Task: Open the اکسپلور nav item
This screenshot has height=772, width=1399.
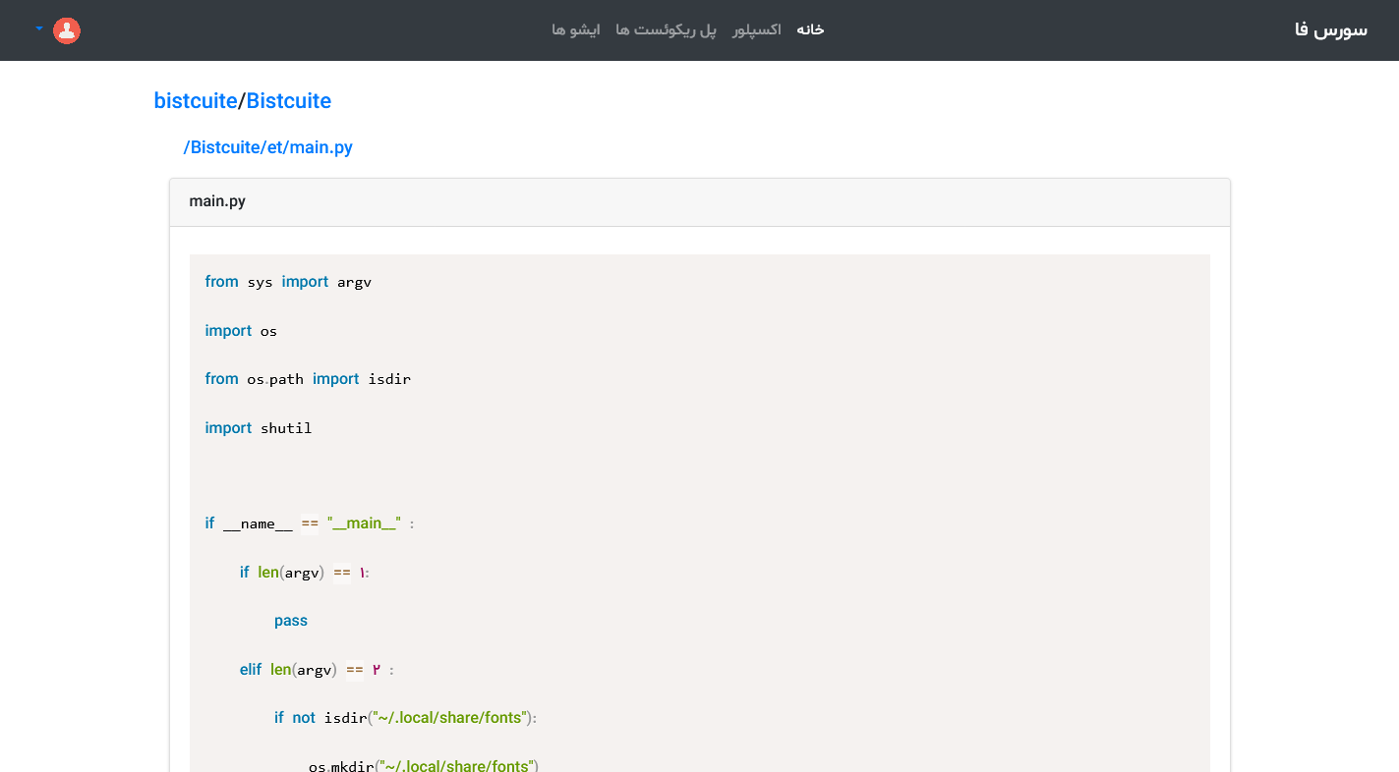Action: (757, 30)
